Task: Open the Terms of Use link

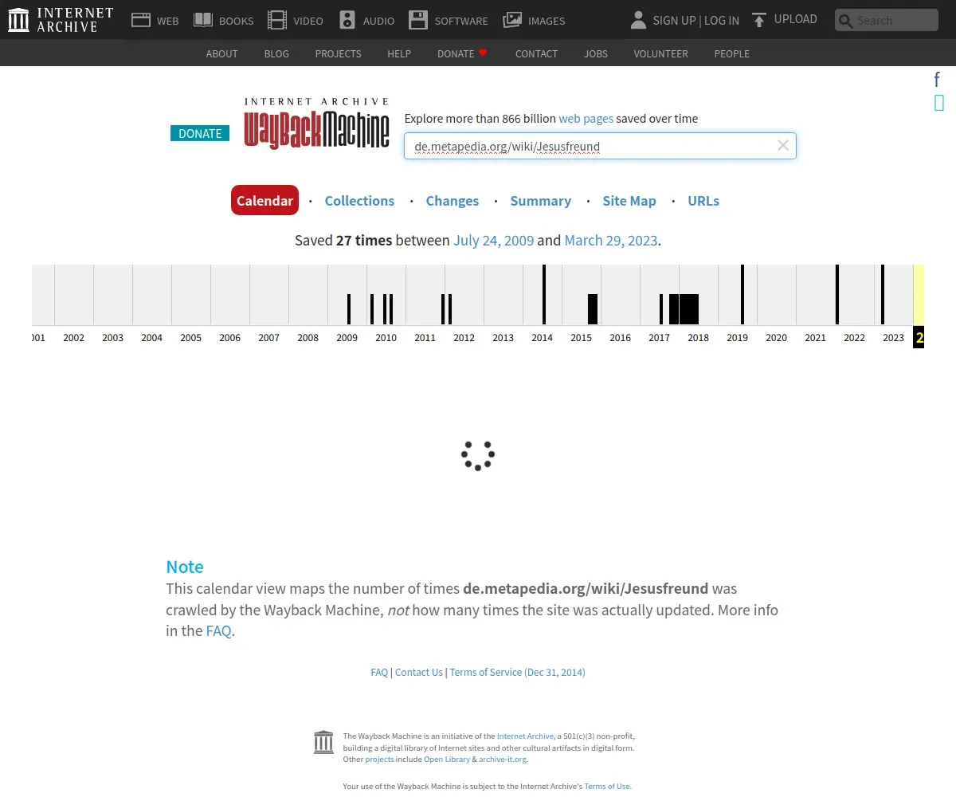Action: [x=607, y=787]
